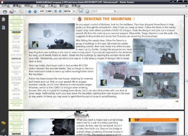Screen dimensions: 188x136
Task: Open the Pages panel icon in navigation pane
Action: point(3,19)
